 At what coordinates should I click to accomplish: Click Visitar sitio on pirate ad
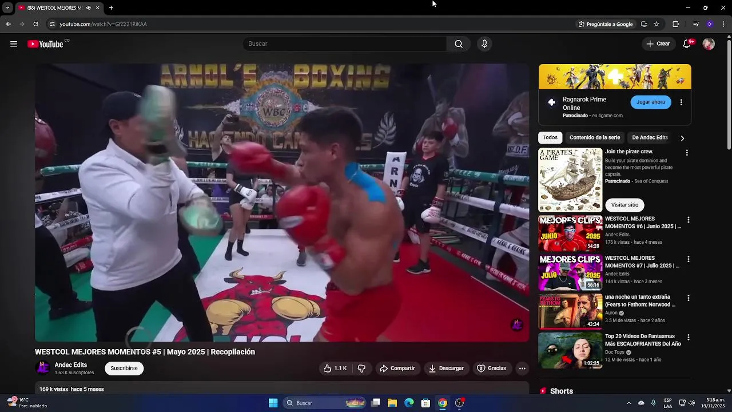tap(624, 205)
